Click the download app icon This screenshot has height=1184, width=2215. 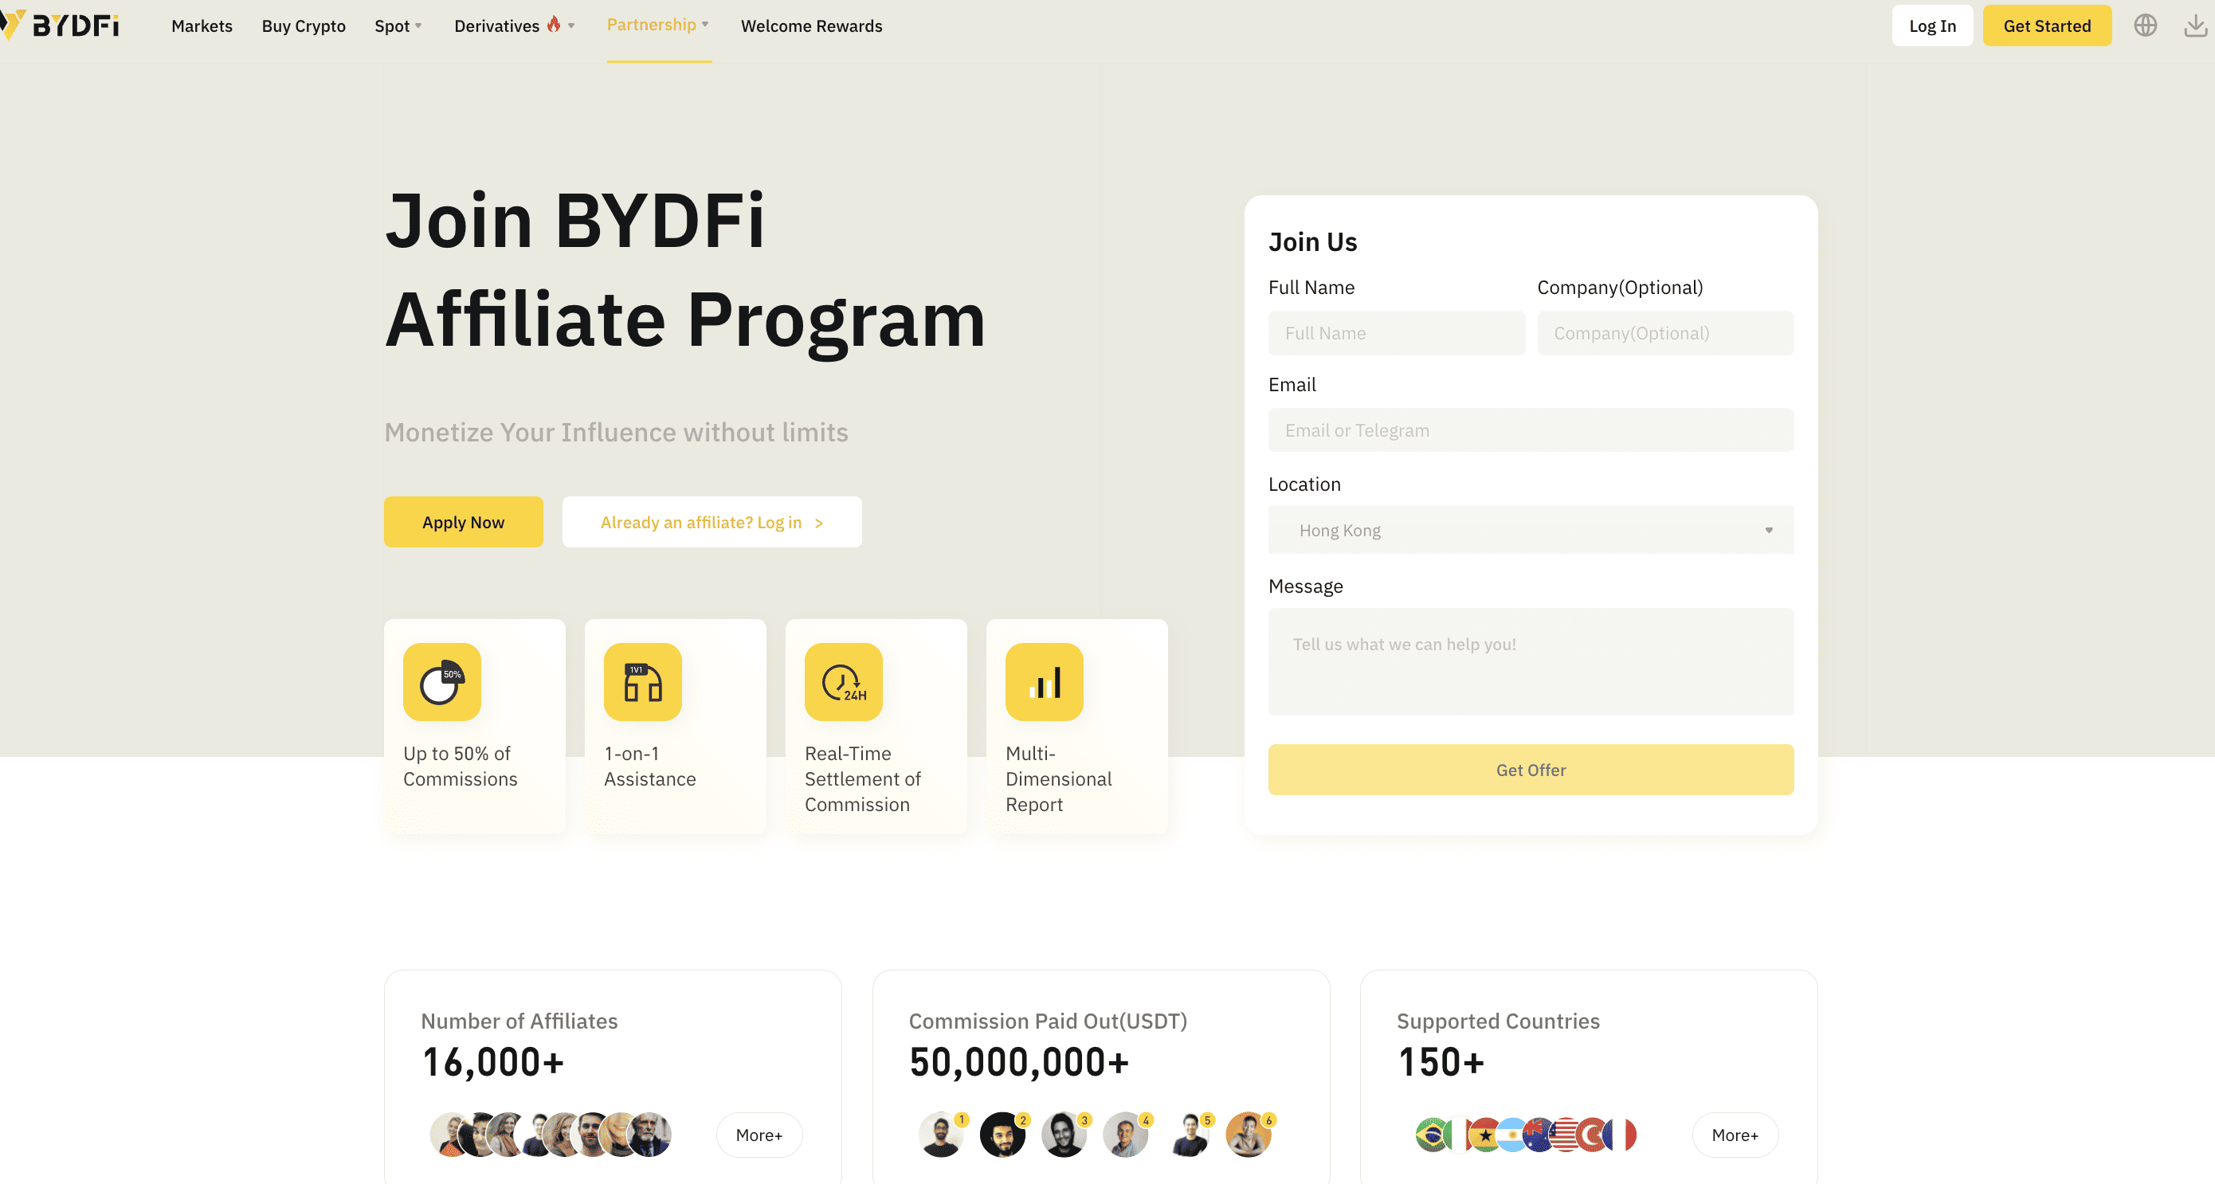(x=2194, y=25)
